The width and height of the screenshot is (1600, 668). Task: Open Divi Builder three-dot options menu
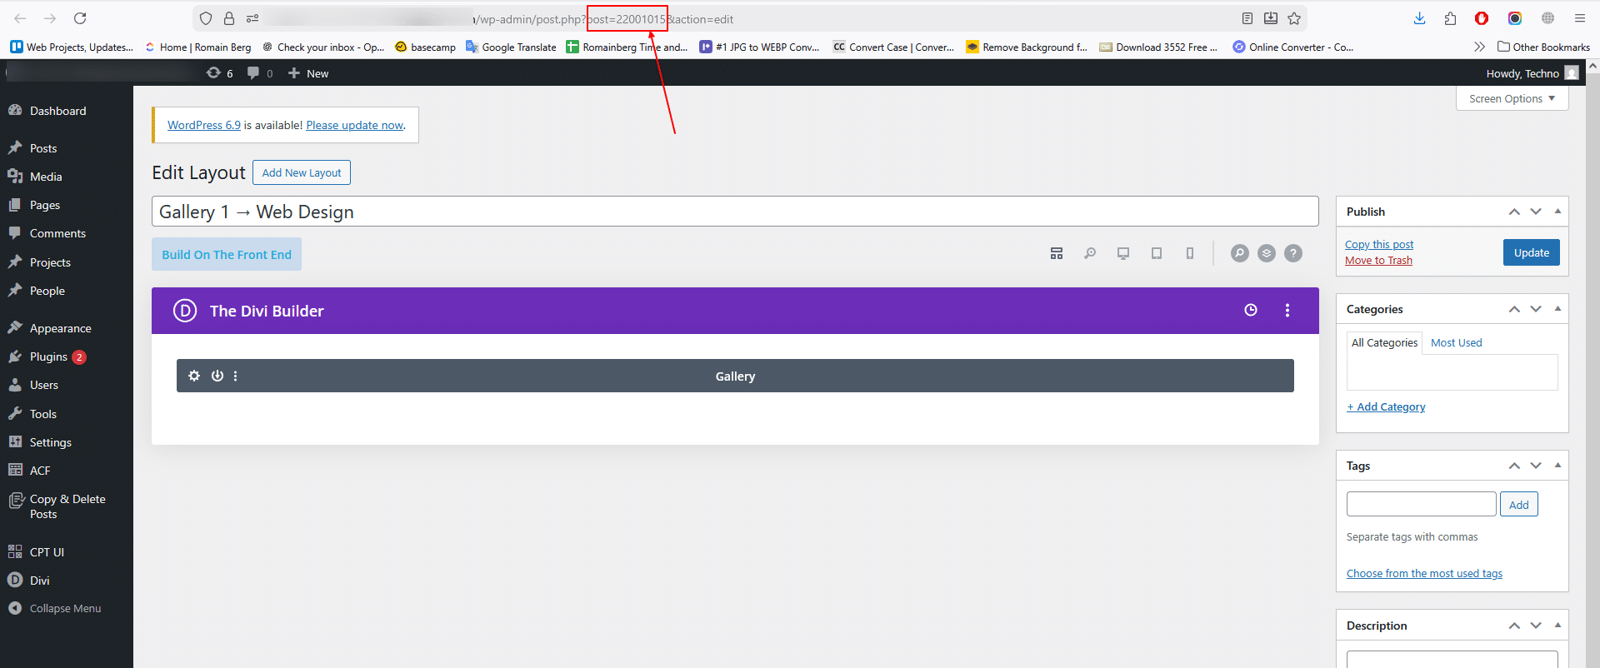[1287, 311]
